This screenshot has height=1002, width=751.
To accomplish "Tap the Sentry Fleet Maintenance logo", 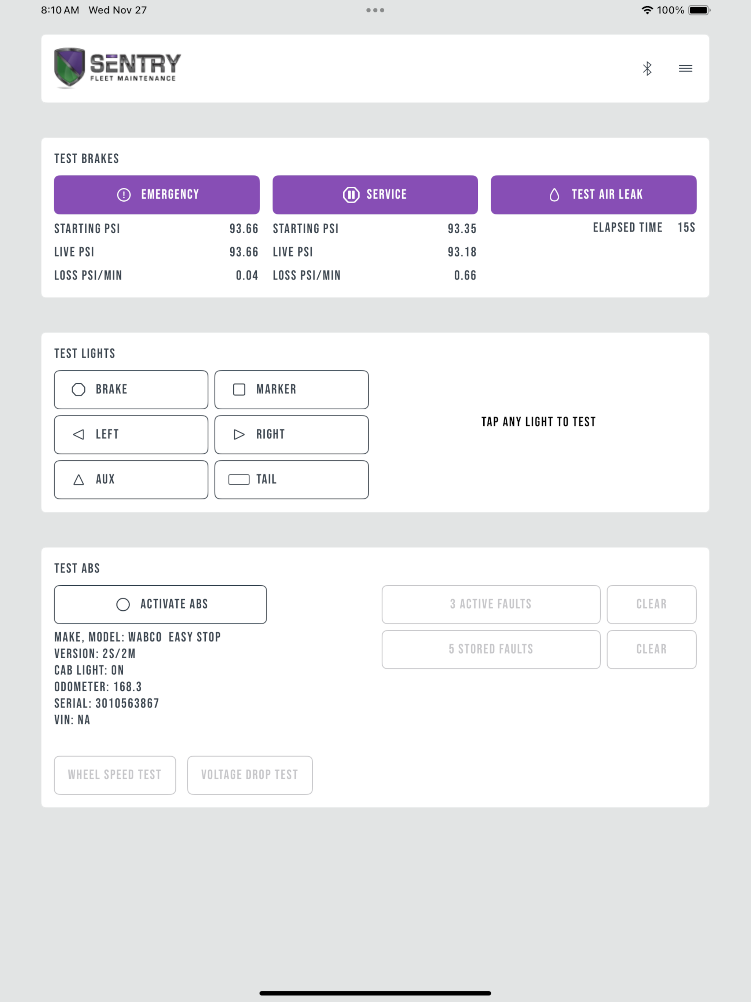I will (x=117, y=67).
